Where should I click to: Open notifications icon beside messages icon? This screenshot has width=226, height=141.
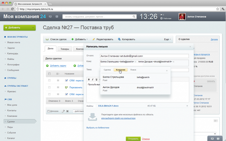click(57, 17)
